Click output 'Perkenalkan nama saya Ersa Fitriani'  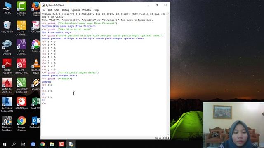tap(68, 26)
